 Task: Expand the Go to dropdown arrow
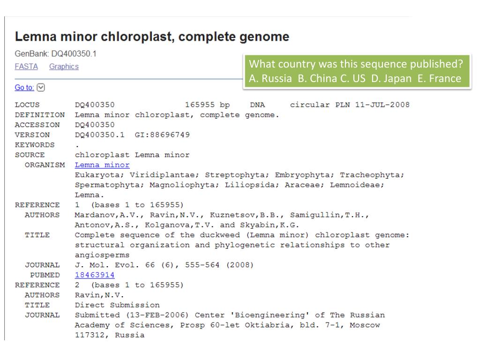(41, 88)
